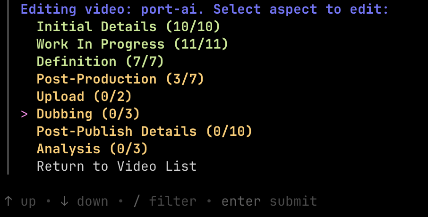Click the (3/7) Post-Production progress count
The image size is (428, 217).
pos(185,79)
